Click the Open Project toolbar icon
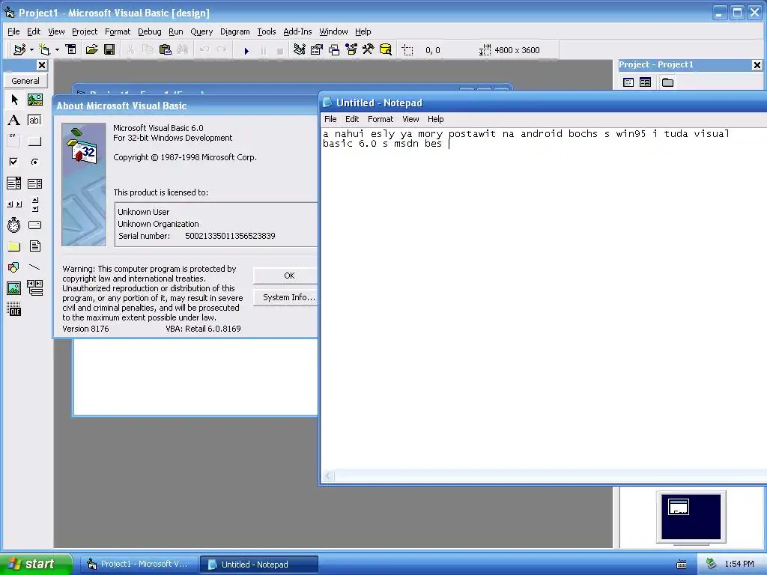Screen dimensions: 767x575 92,50
